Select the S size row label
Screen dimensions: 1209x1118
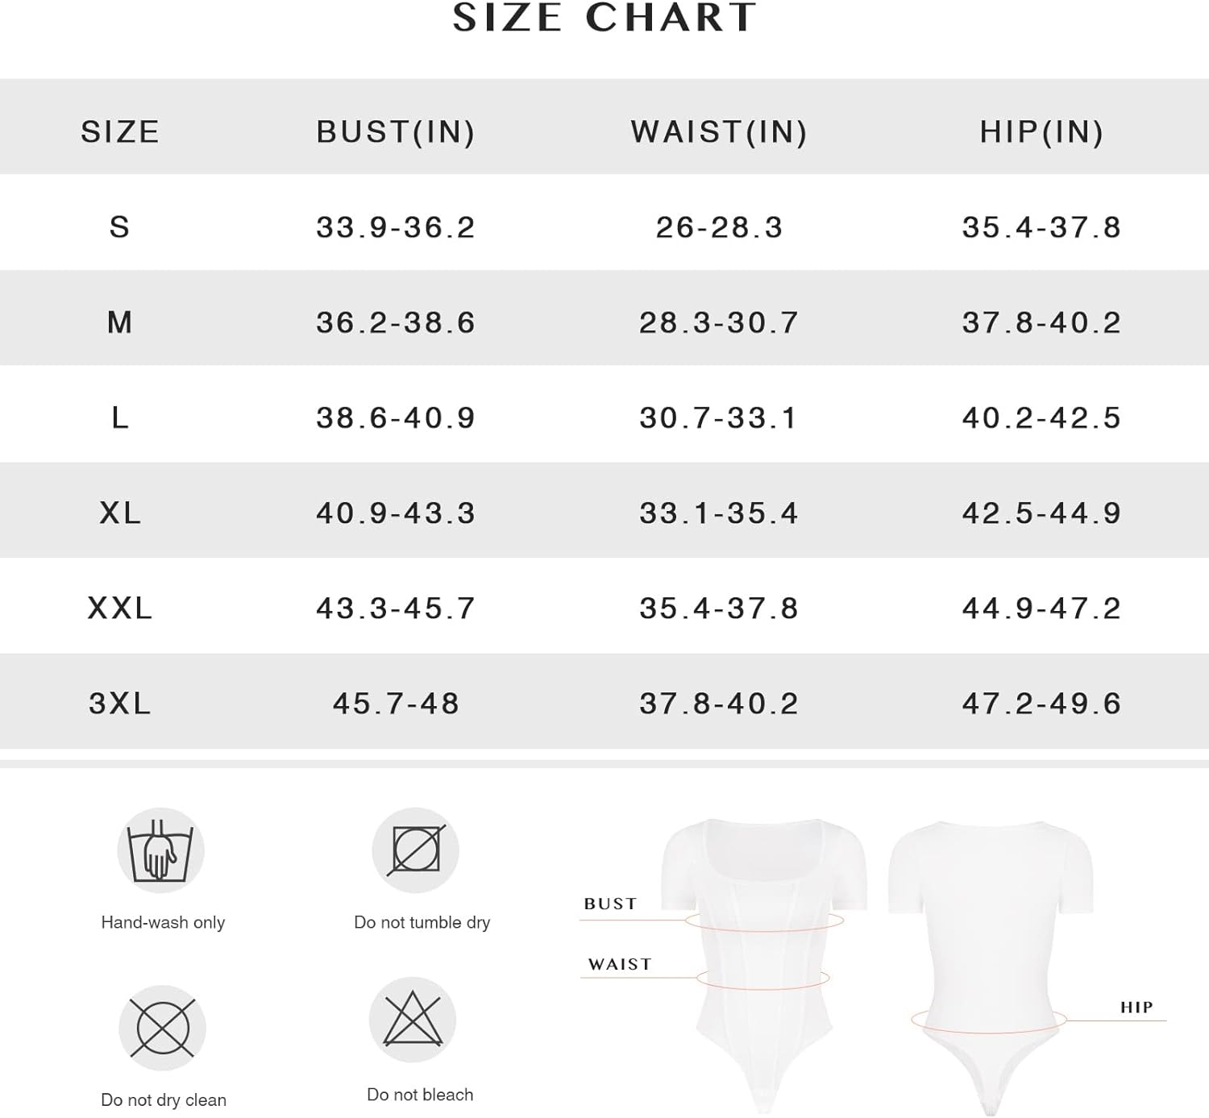coord(119,227)
